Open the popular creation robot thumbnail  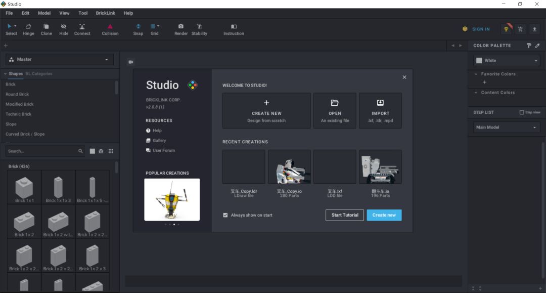[172, 199]
